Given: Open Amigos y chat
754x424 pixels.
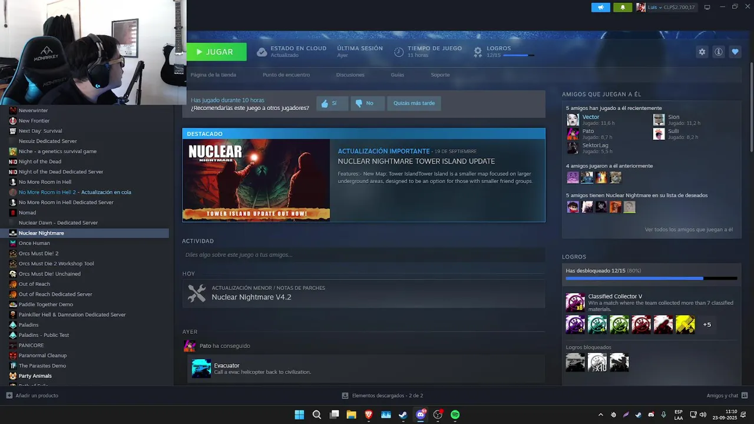Looking at the screenshot, I should (727, 396).
